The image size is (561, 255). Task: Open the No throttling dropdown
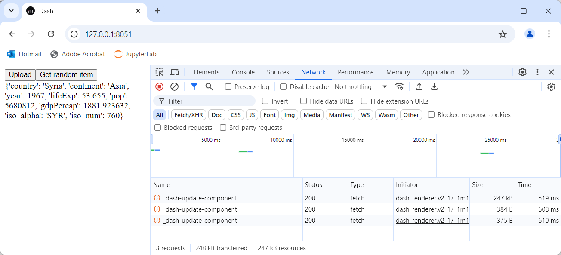(361, 87)
